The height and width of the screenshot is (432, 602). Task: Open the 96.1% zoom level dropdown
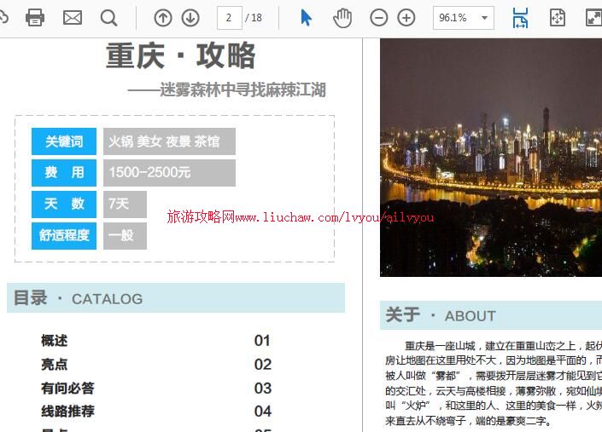pyautogui.click(x=486, y=18)
